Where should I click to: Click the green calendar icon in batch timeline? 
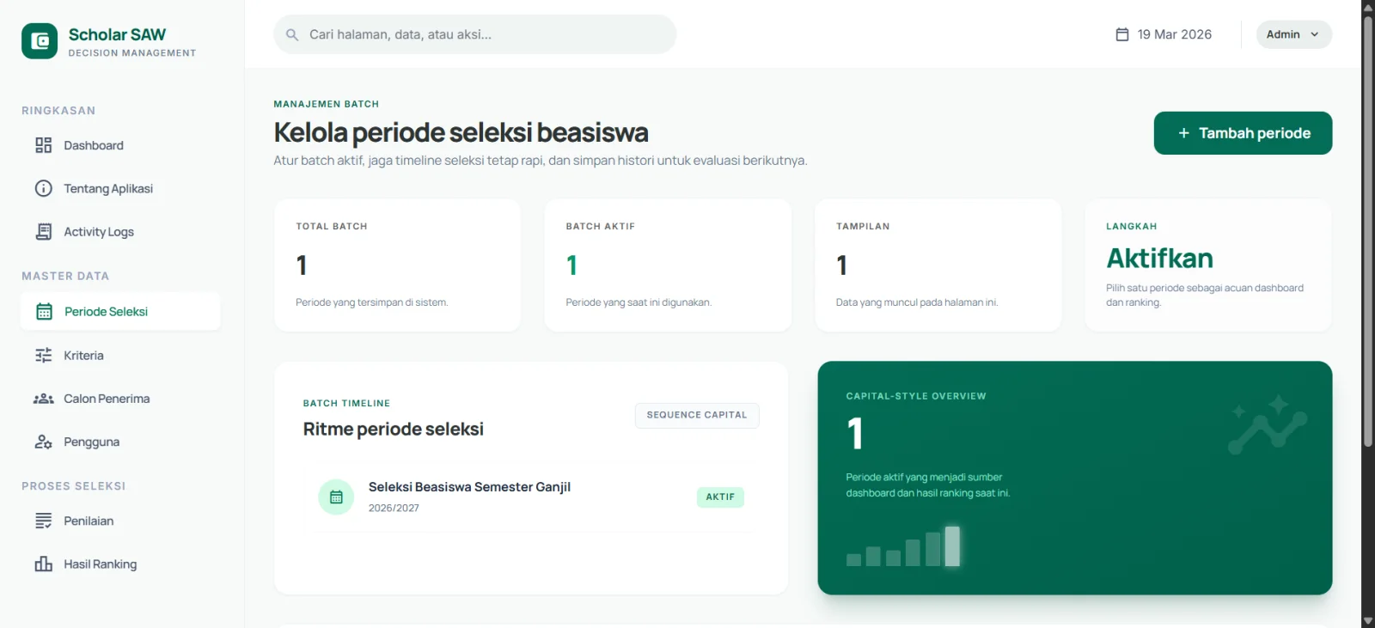[336, 497]
